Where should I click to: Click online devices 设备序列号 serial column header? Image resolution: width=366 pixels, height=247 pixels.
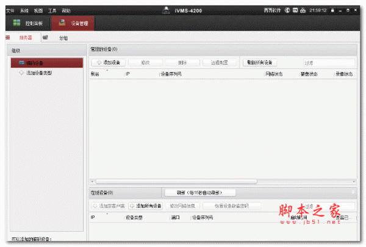click(203, 218)
